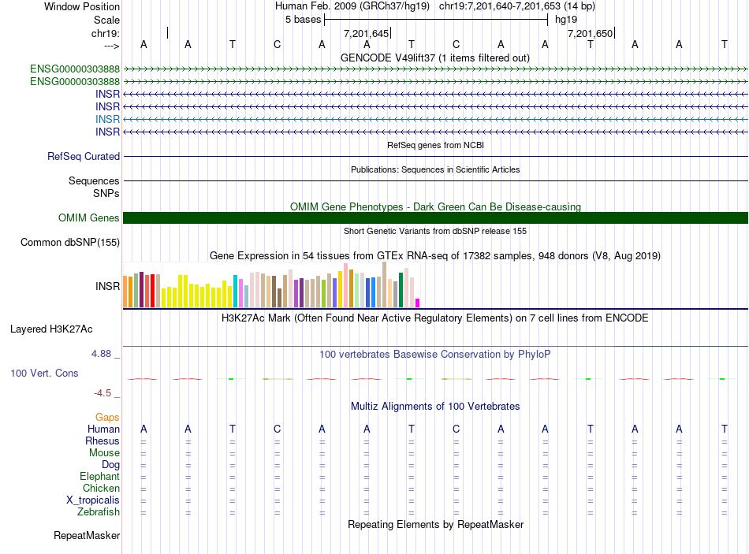Select the GTEx INSR expression bar chart
Screen dimensions: 749x554
271,285
